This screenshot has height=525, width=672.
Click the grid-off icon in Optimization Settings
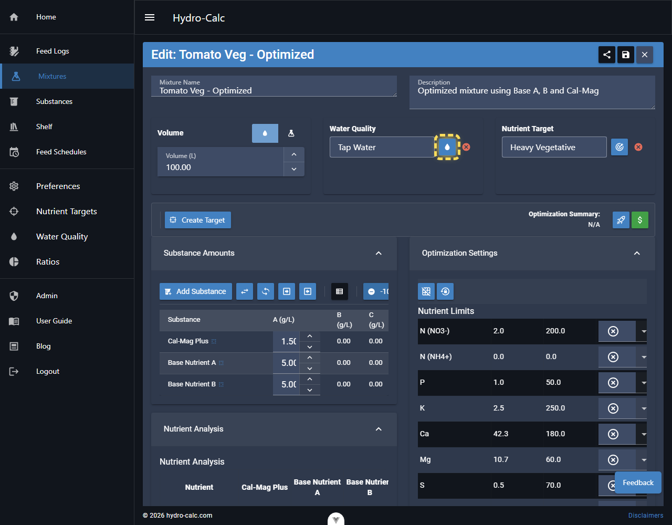tap(426, 291)
